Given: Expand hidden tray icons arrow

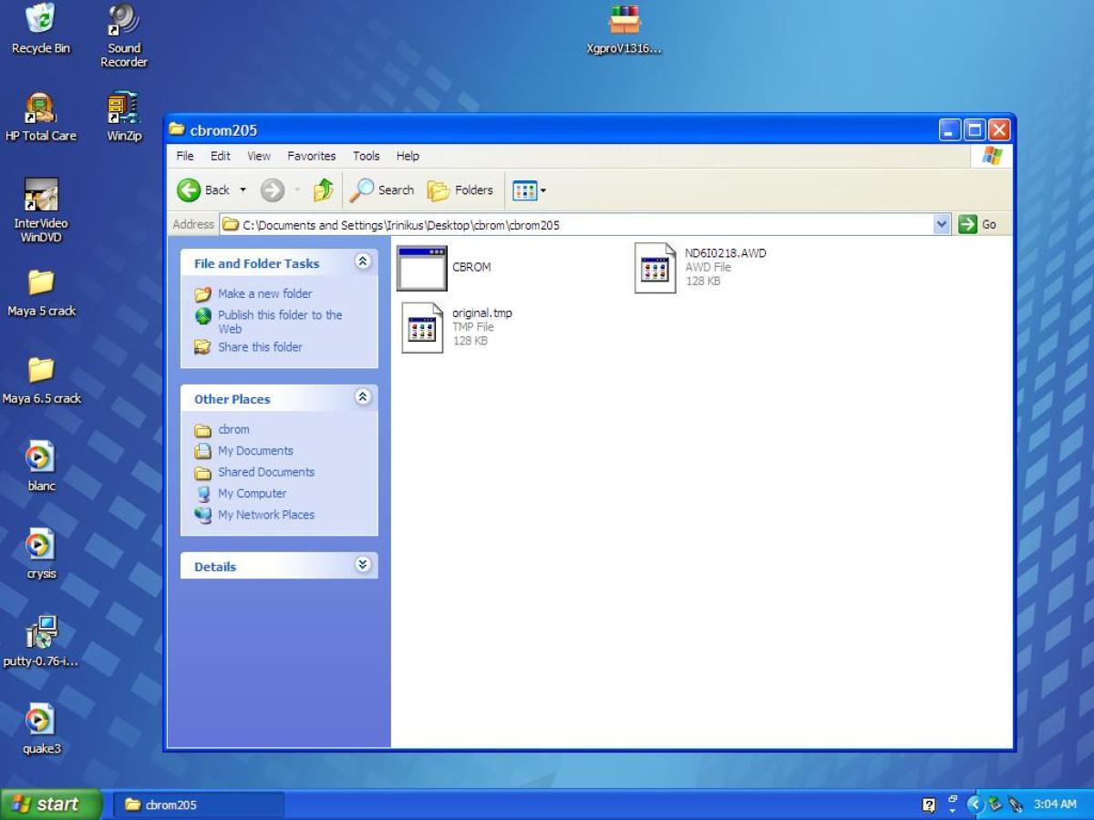Looking at the screenshot, I should point(975,805).
